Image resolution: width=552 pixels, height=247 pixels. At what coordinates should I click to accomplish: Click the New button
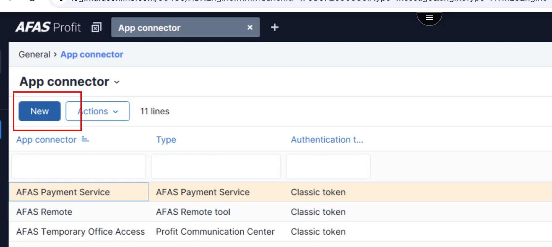tap(40, 111)
